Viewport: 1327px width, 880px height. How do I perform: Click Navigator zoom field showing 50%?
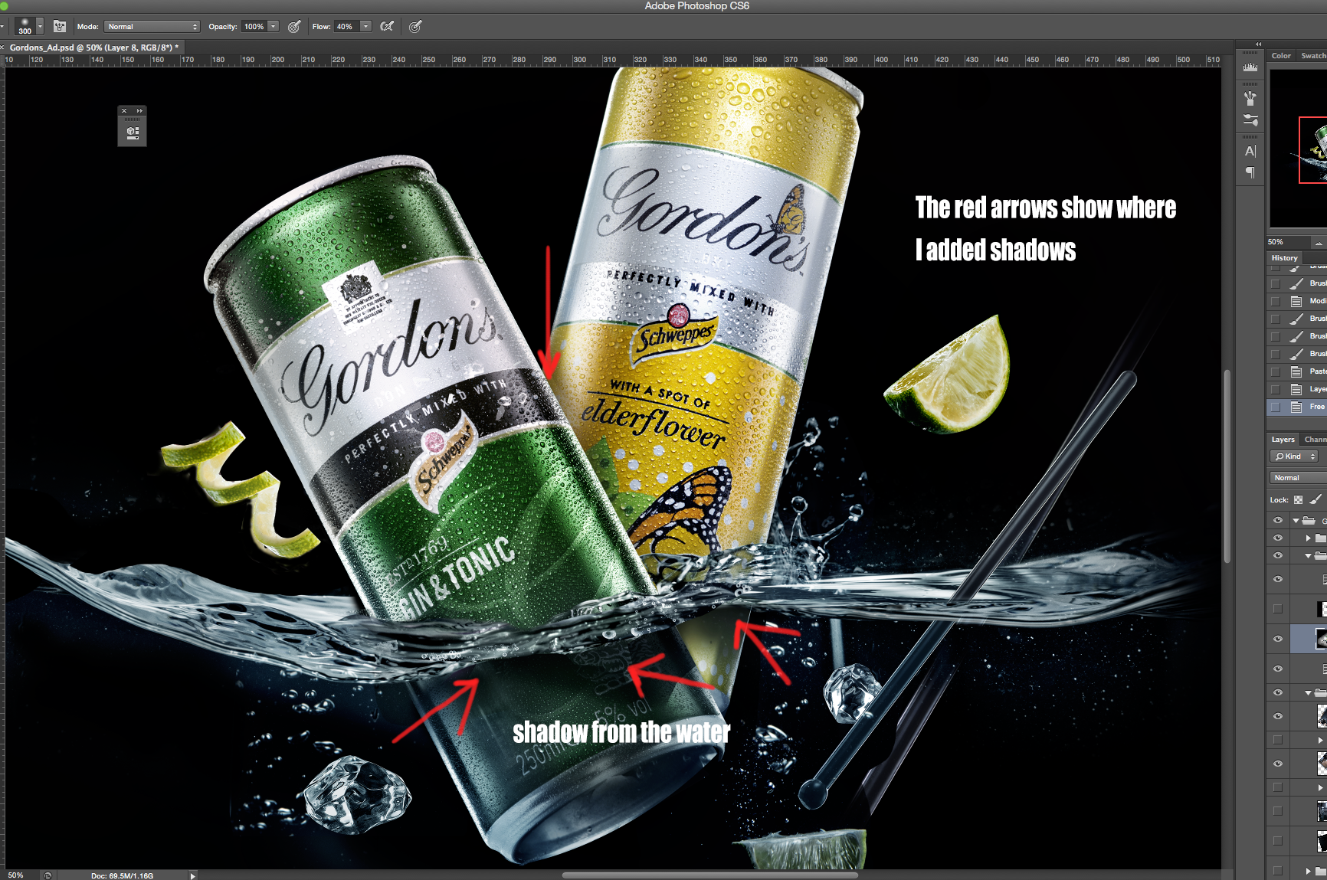click(1287, 242)
